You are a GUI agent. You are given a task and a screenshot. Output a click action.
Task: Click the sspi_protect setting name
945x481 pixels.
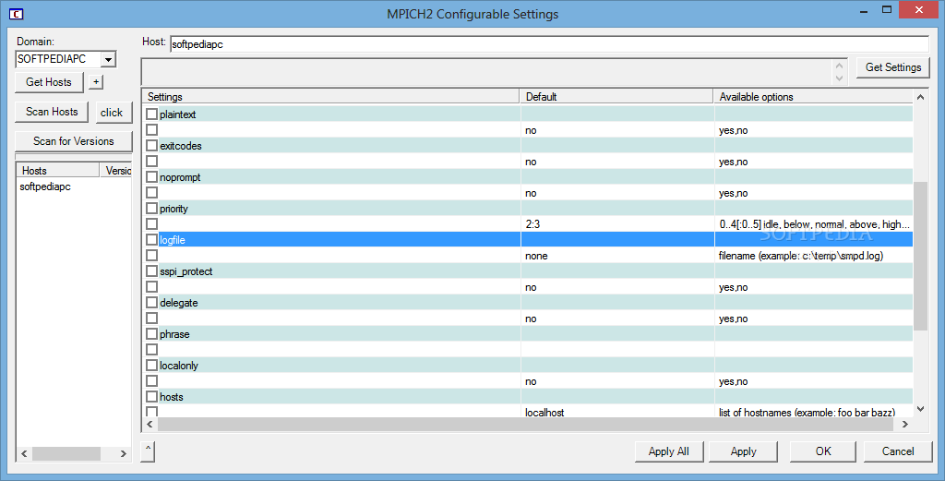tap(186, 271)
